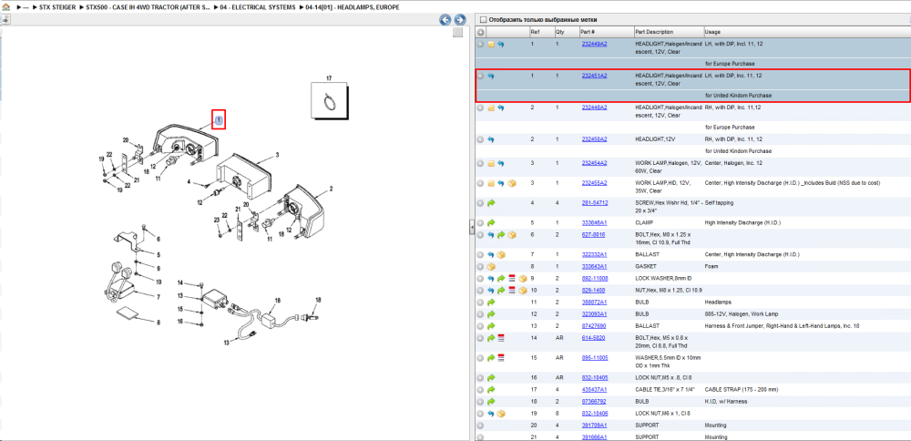
Task: Open part link 232451A2
Action: (x=594, y=76)
